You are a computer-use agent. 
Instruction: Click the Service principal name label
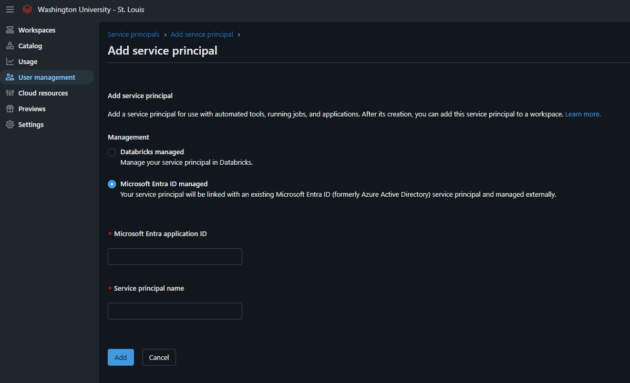click(x=149, y=289)
